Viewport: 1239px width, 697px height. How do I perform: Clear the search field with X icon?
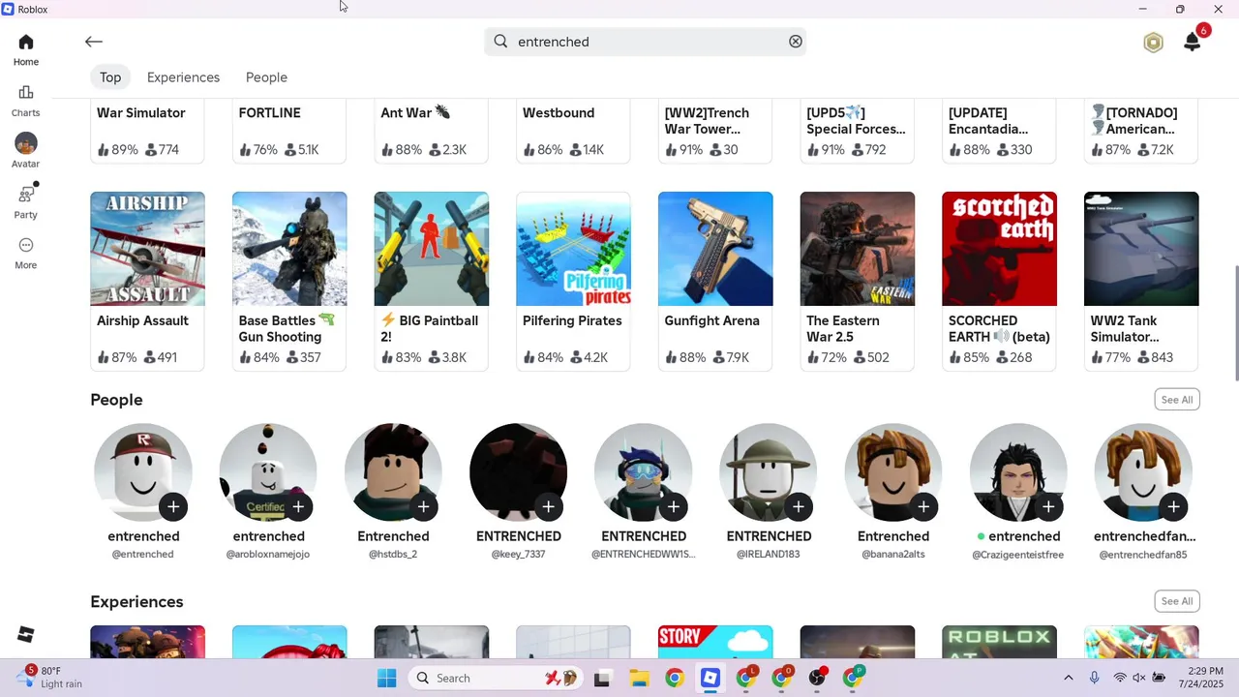coord(796,42)
